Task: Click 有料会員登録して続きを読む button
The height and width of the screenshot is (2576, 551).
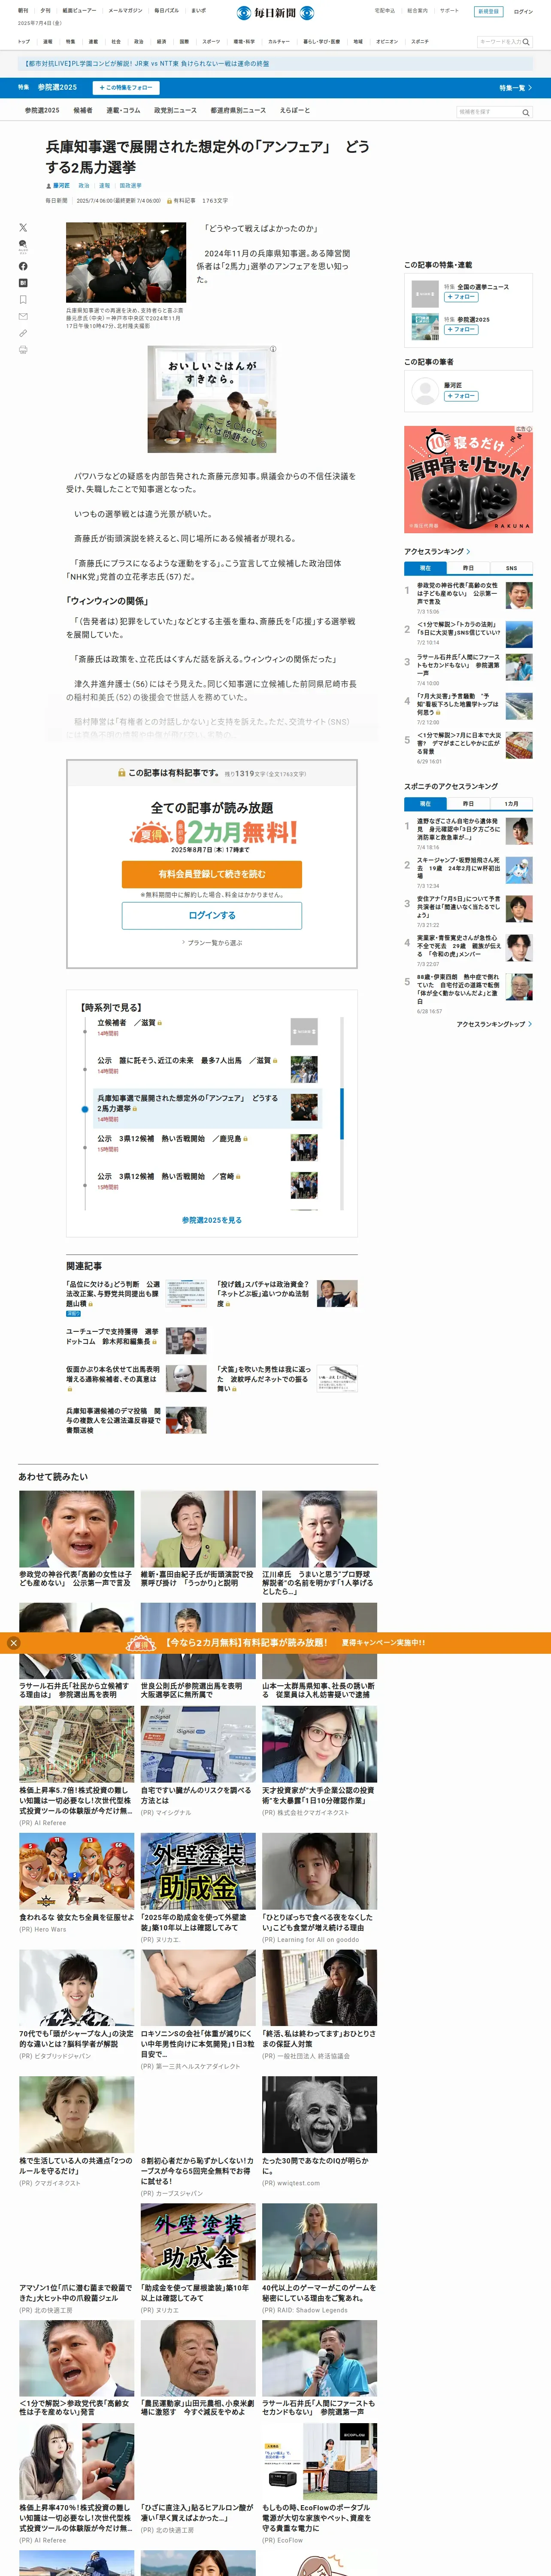Action: pos(212,874)
